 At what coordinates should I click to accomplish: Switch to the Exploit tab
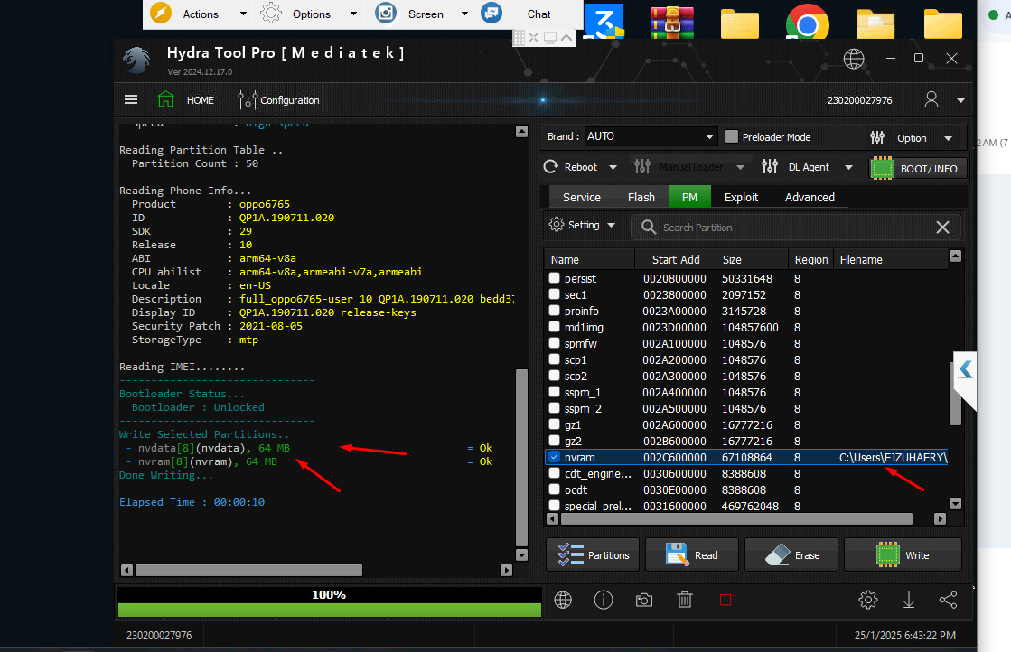tap(741, 197)
